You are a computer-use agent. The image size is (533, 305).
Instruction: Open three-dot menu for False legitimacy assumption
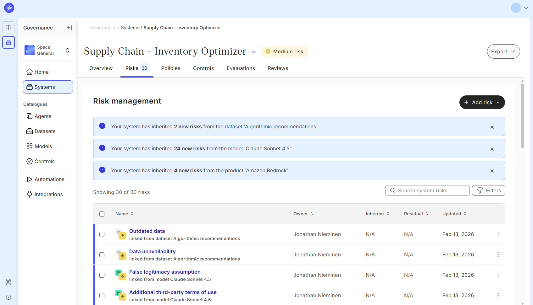pyautogui.click(x=498, y=275)
